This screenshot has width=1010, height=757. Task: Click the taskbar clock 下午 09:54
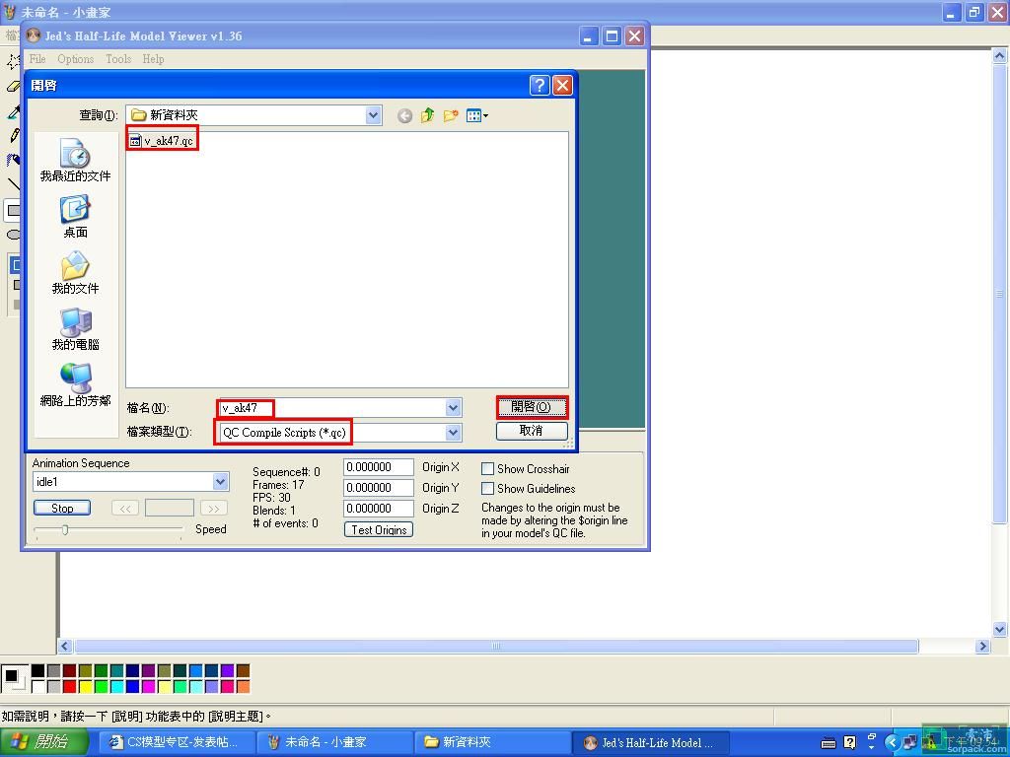[974, 743]
